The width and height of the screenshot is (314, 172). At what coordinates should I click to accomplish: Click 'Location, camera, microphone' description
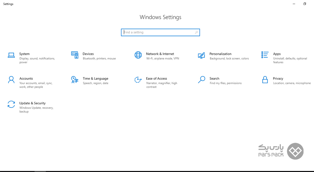pos(292,83)
